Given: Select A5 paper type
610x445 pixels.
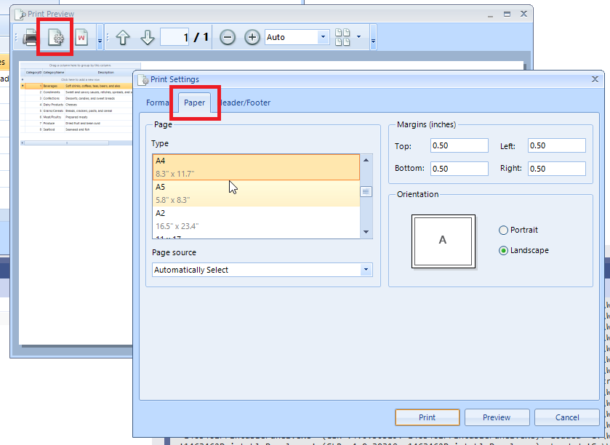Looking at the screenshot, I should tap(256, 193).
